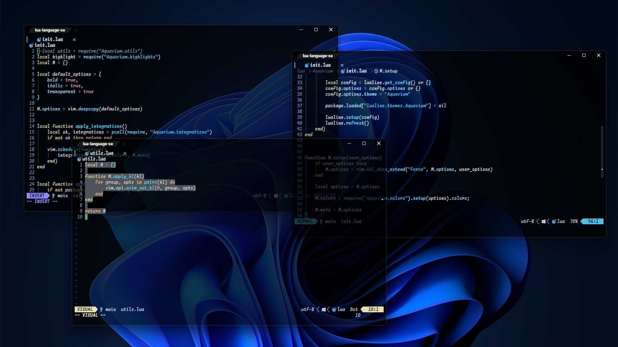Click the Lua icon in the left window's winbar
Image resolution: width=618 pixels, height=347 pixels.
(31, 45)
